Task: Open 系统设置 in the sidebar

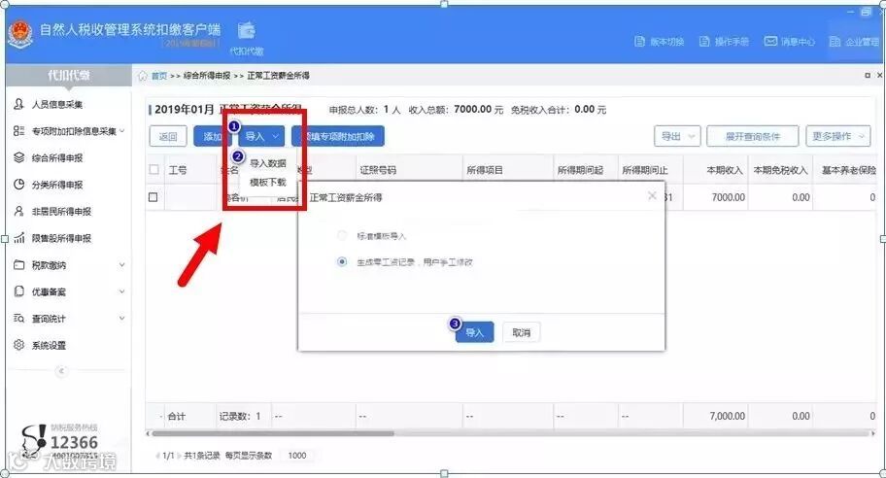Action: point(49,345)
